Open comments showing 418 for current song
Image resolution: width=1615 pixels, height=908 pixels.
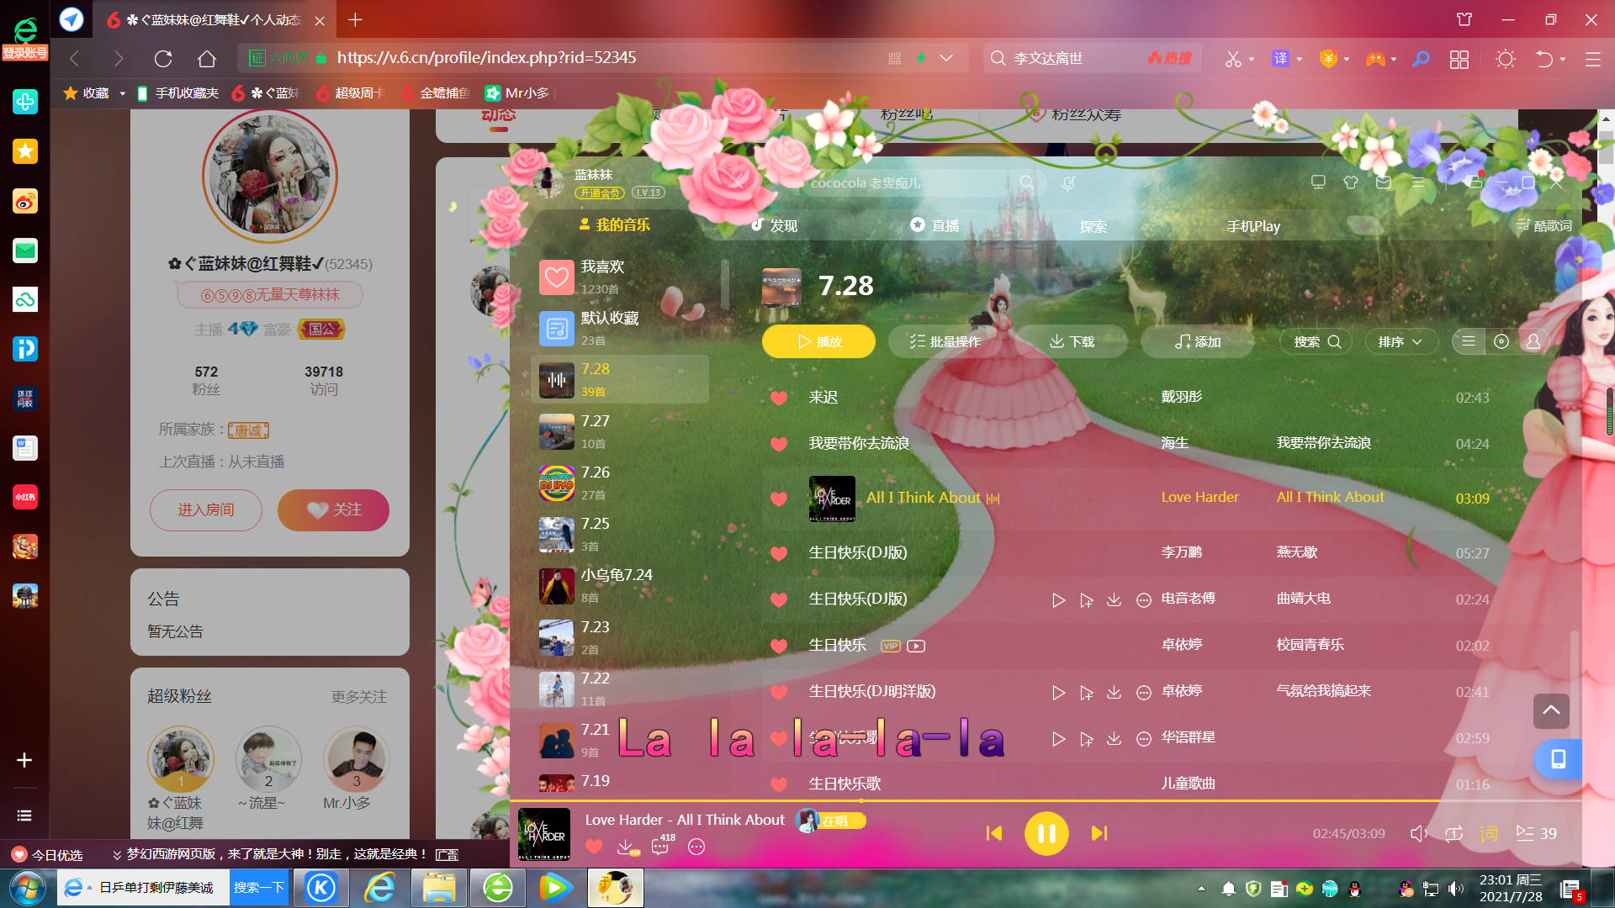pos(663,844)
